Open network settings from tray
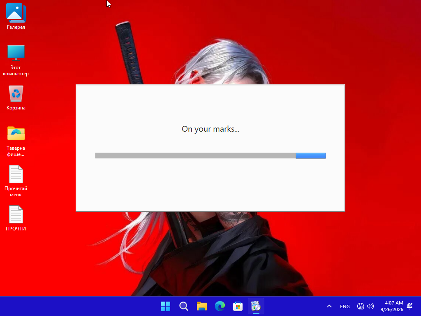The height and width of the screenshot is (316, 421). pyautogui.click(x=360, y=306)
